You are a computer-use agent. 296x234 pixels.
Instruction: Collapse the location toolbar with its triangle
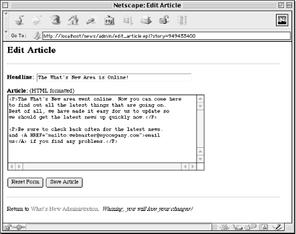pos(6,32)
